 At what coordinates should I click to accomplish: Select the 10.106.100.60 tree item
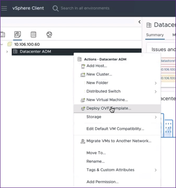pyautogui.click(x=27, y=44)
